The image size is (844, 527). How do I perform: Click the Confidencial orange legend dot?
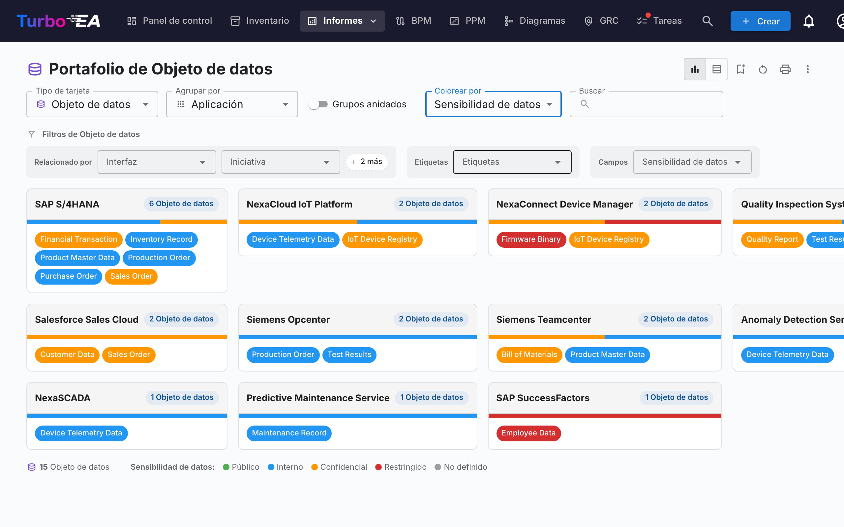tap(314, 467)
